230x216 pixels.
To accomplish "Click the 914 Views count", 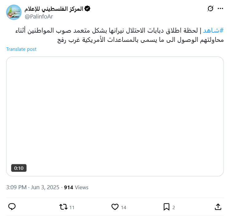I will point(76,187).
